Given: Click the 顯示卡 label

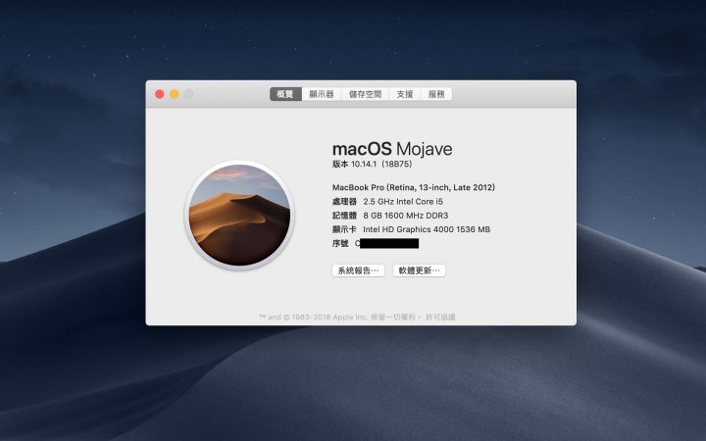Looking at the screenshot, I should (344, 229).
